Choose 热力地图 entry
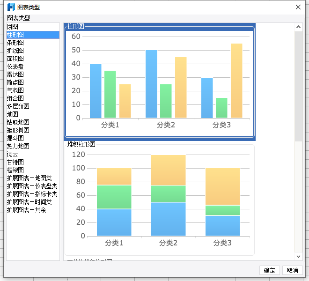309x281 pixels. click(33, 146)
